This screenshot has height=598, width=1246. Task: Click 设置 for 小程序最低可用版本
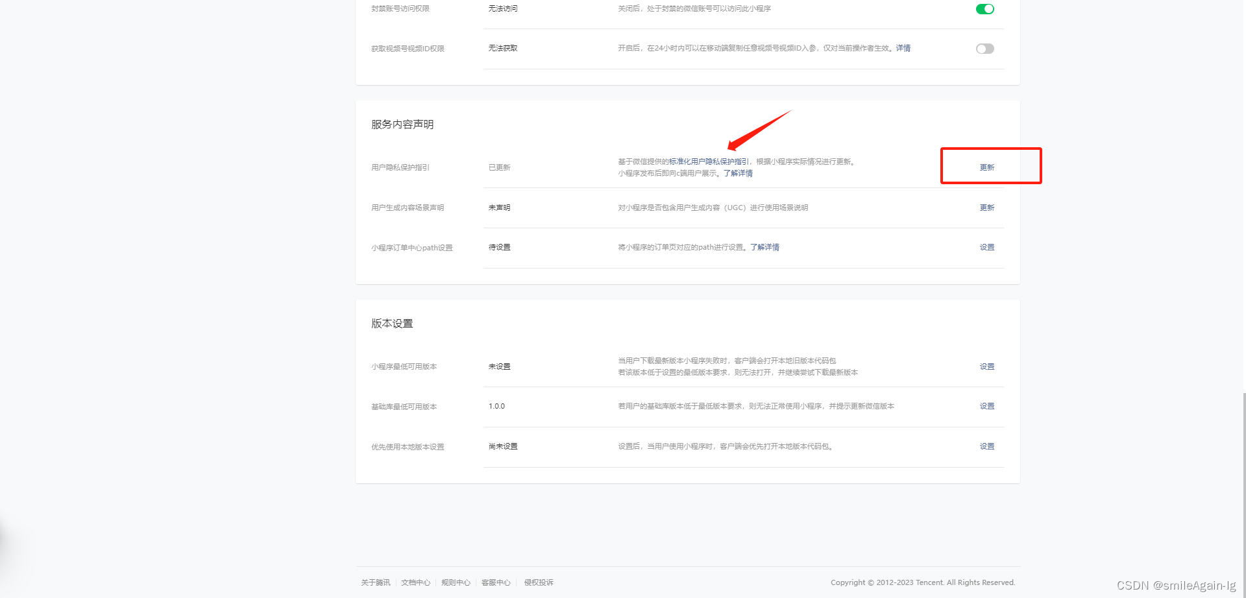pyautogui.click(x=987, y=366)
